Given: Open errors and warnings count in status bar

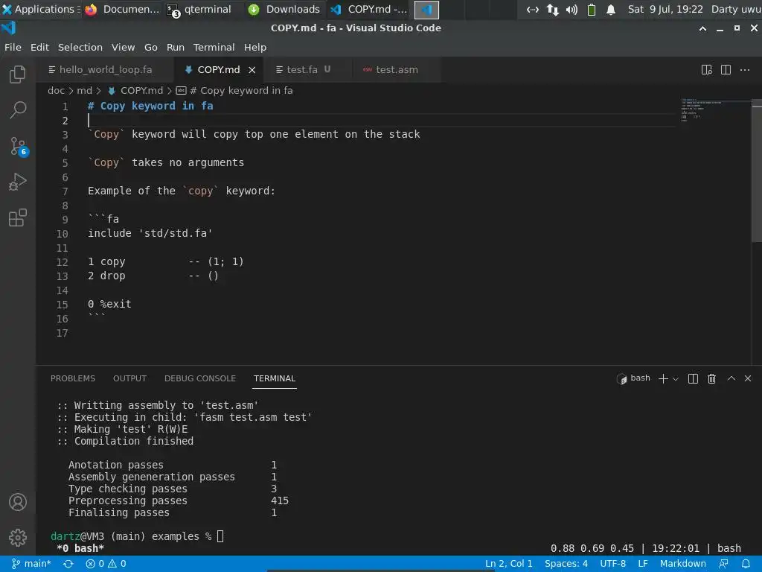Looking at the screenshot, I should coord(106,564).
